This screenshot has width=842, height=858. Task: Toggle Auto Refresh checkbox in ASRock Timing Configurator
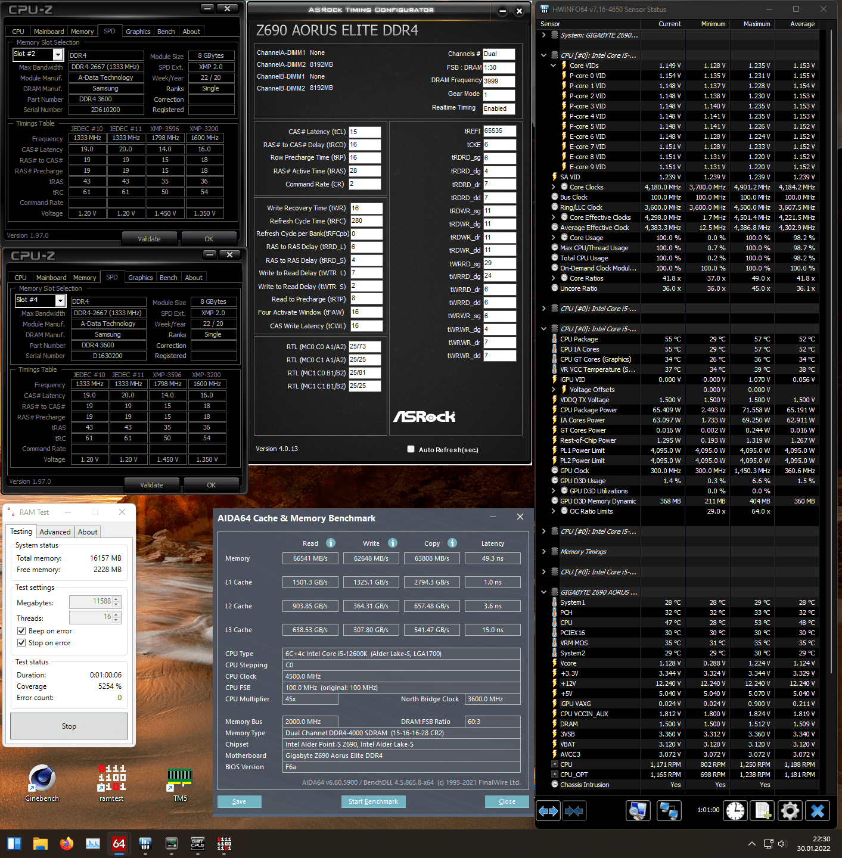point(411,449)
